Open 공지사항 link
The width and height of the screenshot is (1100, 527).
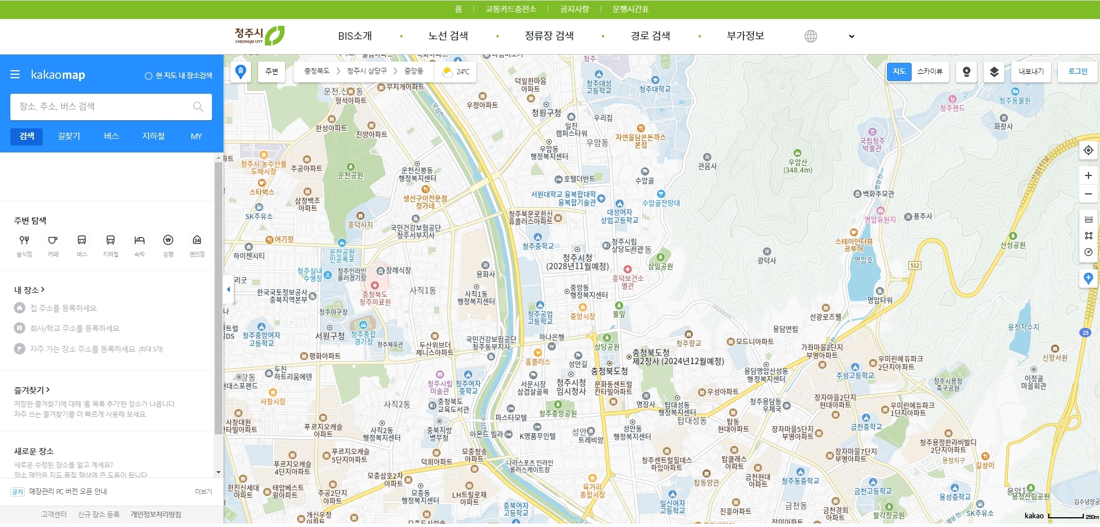click(x=574, y=9)
